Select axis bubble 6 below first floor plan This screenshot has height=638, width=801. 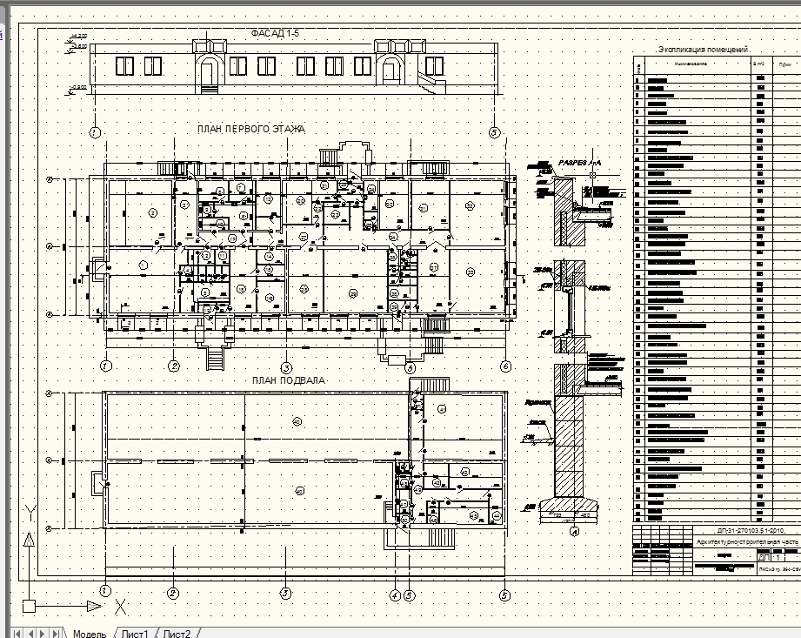[x=505, y=366]
